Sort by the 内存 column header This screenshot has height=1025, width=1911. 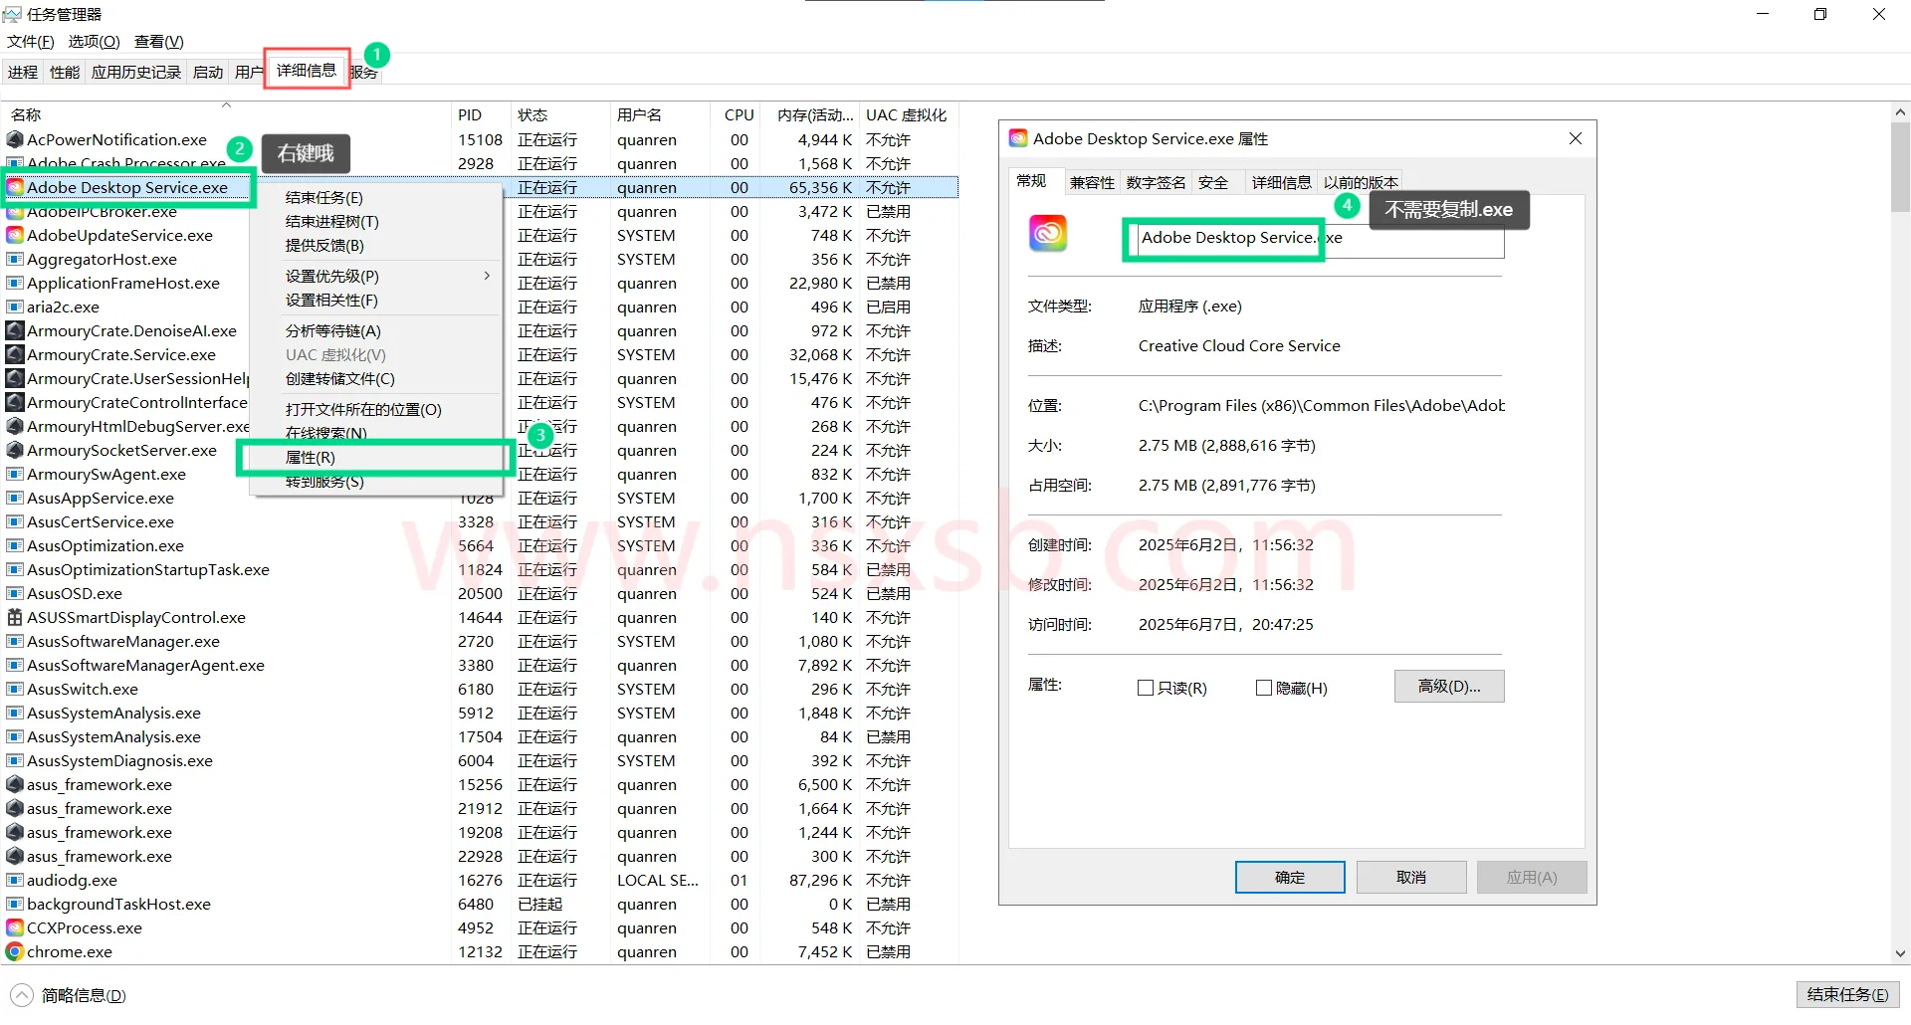coord(809,114)
